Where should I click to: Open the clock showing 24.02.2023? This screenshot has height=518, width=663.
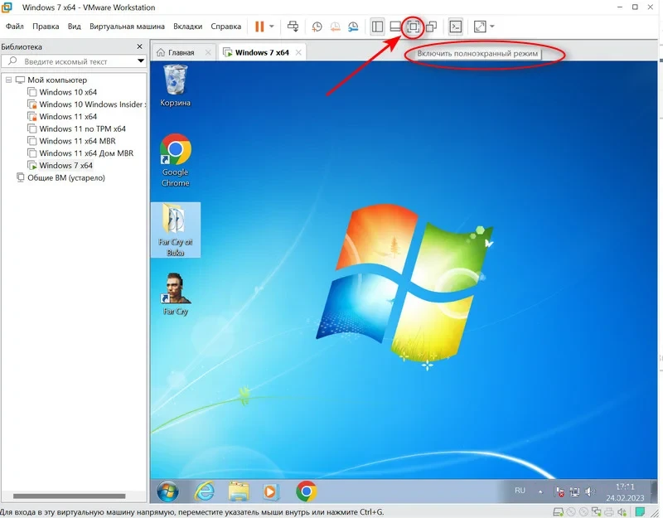tap(625, 492)
